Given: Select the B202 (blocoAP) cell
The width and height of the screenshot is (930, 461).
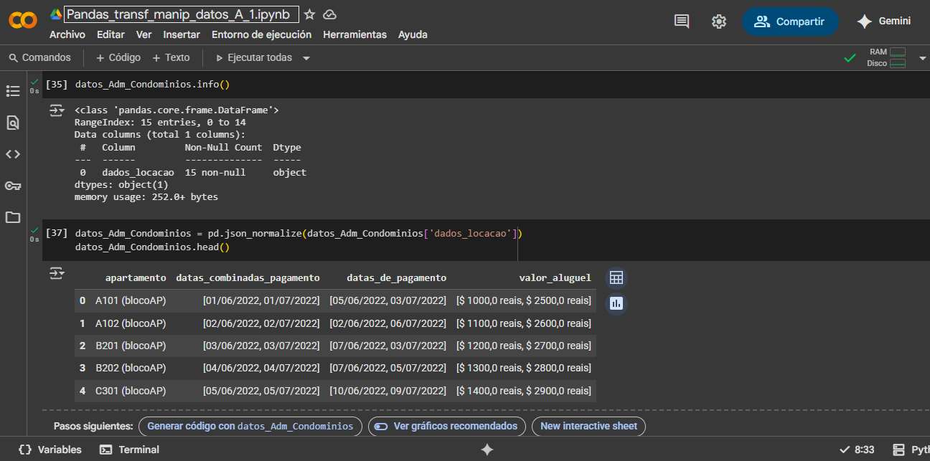Looking at the screenshot, I should (131, 368).
